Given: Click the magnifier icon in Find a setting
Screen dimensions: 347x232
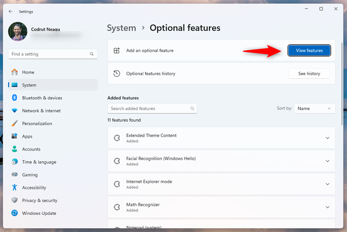Looking at the screenshot, I should pyautogui.click(x=92, y=54).
